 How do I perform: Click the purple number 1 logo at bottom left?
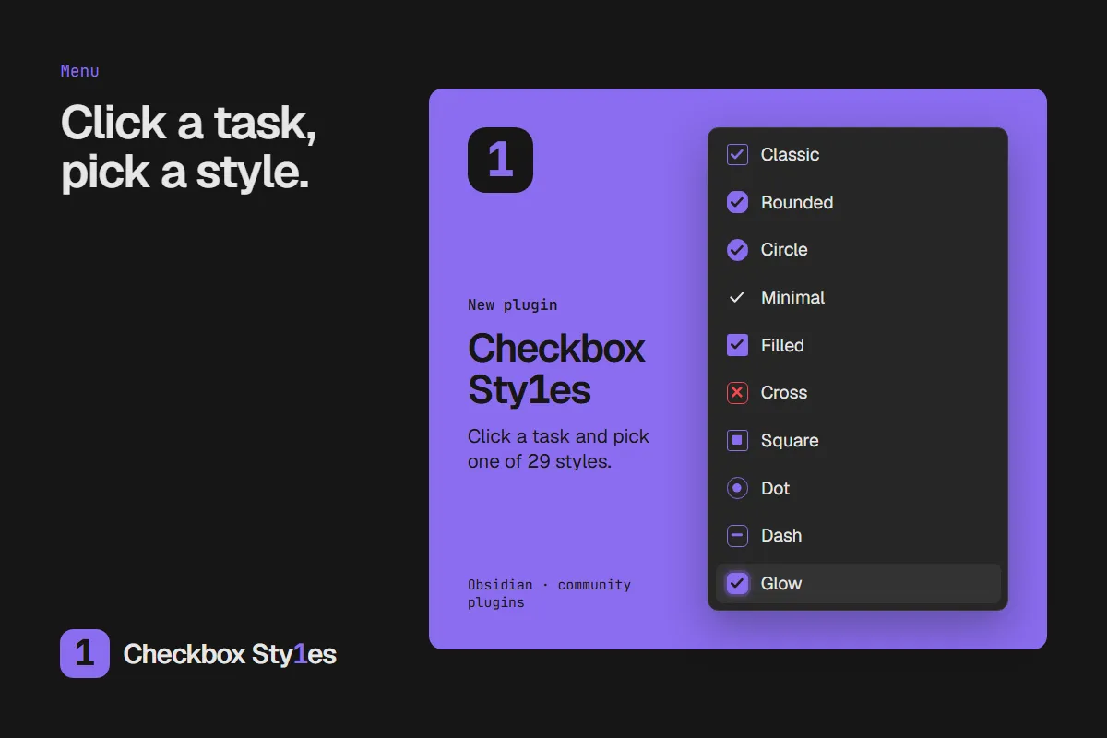click(85, 653)
